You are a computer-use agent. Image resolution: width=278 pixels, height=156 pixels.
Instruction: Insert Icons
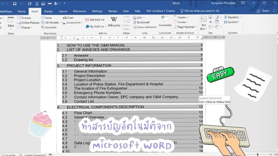point(46,18)
